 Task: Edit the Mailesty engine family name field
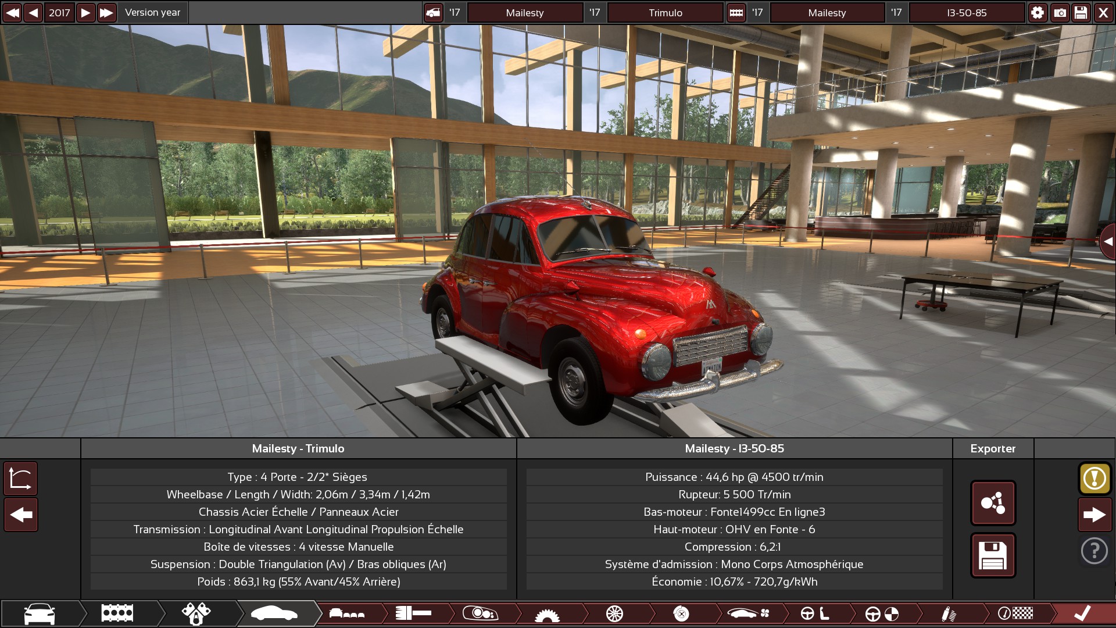pos(827,12)
